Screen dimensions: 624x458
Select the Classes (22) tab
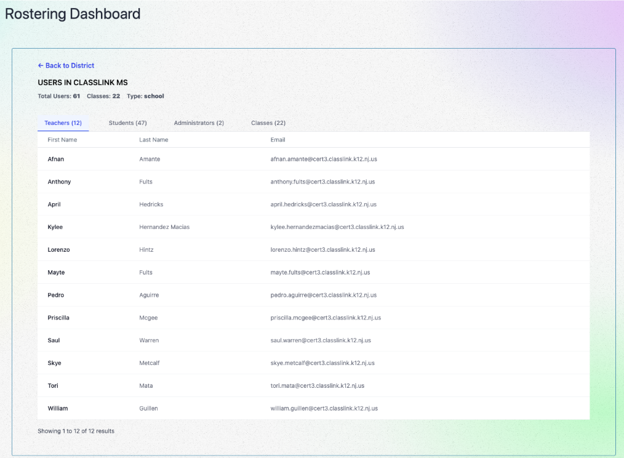click(x=268, y=123)
